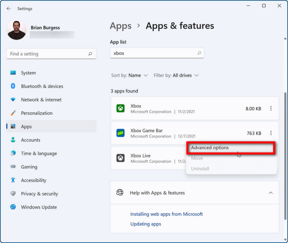This screenshot has height=243, width=288.
Task: Click Apps breadcrumb link
Action: click(121, 26)
